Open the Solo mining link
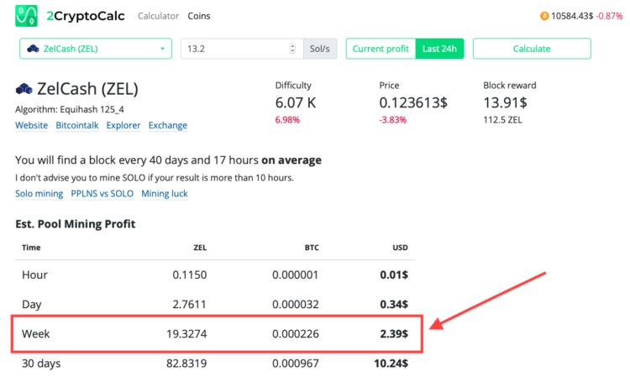Viewport: 630px width, 382px height. (39, 194)
